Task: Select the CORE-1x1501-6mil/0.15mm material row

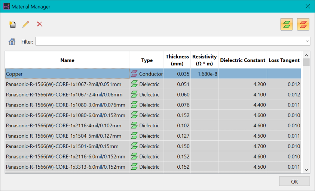Action: pos(153,146)
